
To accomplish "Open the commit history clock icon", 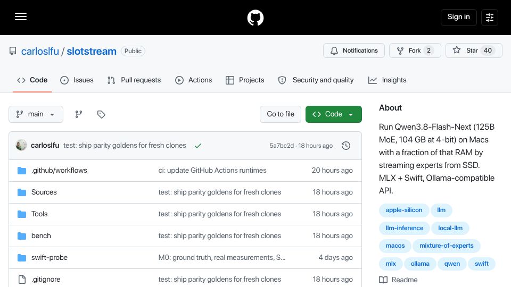I will [x=346, y=146].
